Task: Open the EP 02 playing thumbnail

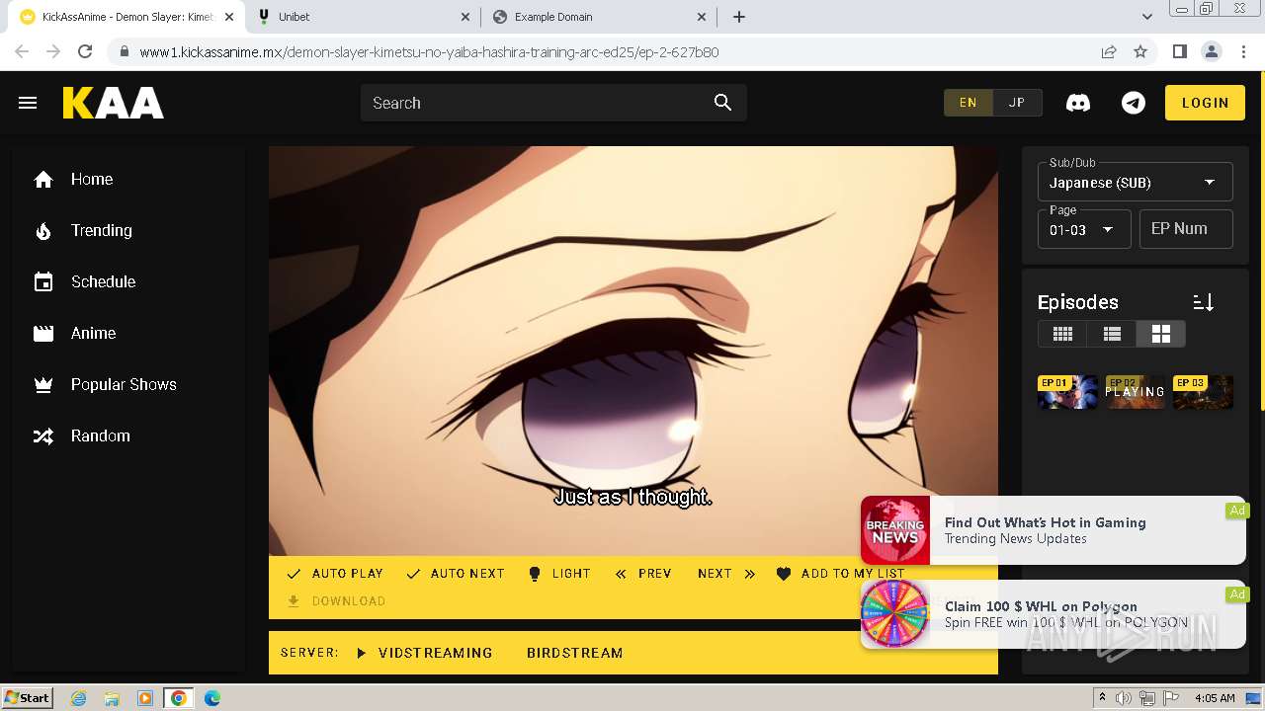Action: [1135, 392]
